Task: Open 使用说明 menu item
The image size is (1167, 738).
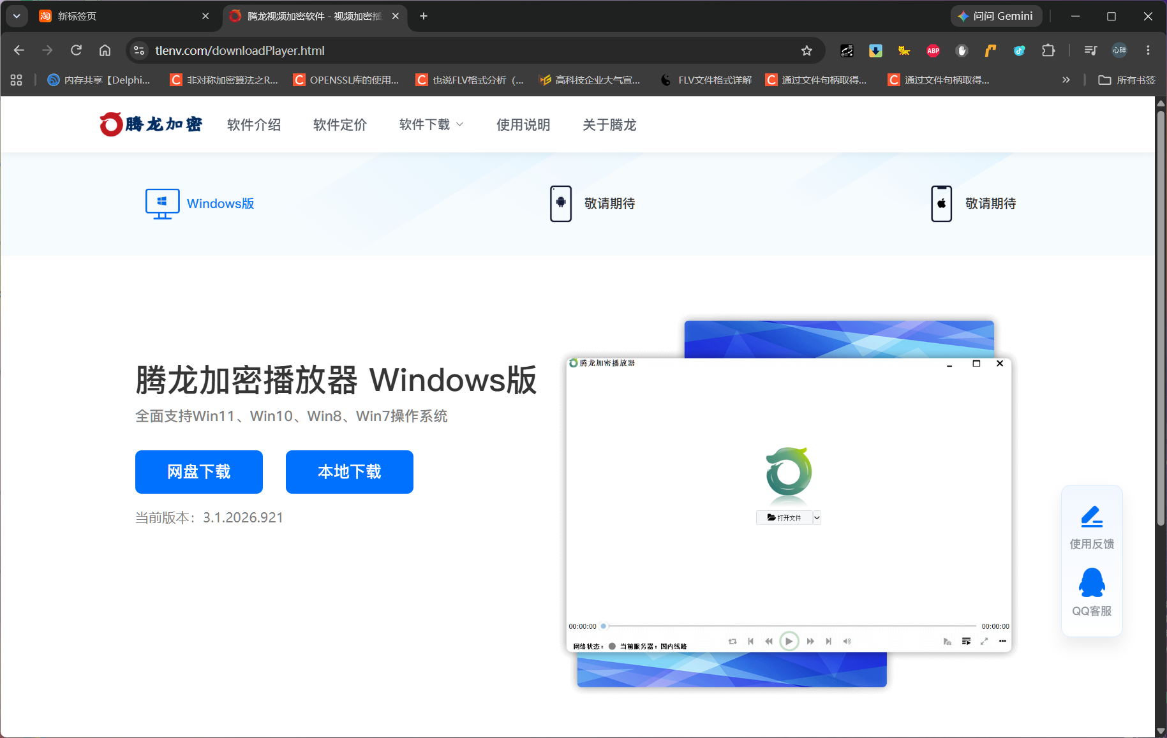Action: 523,124
